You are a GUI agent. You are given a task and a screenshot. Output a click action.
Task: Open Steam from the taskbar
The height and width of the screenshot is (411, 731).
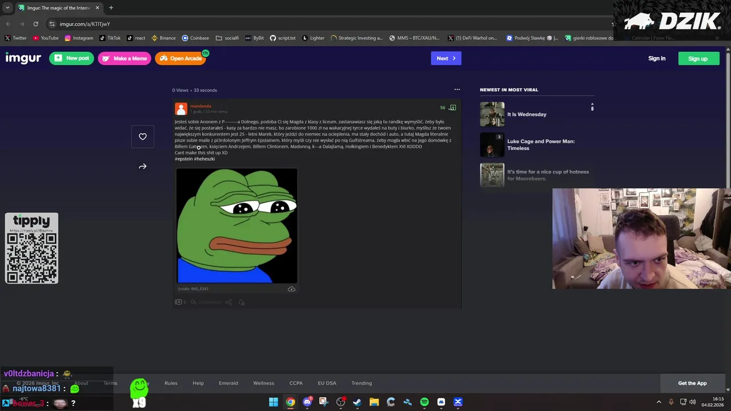[358, 402]
